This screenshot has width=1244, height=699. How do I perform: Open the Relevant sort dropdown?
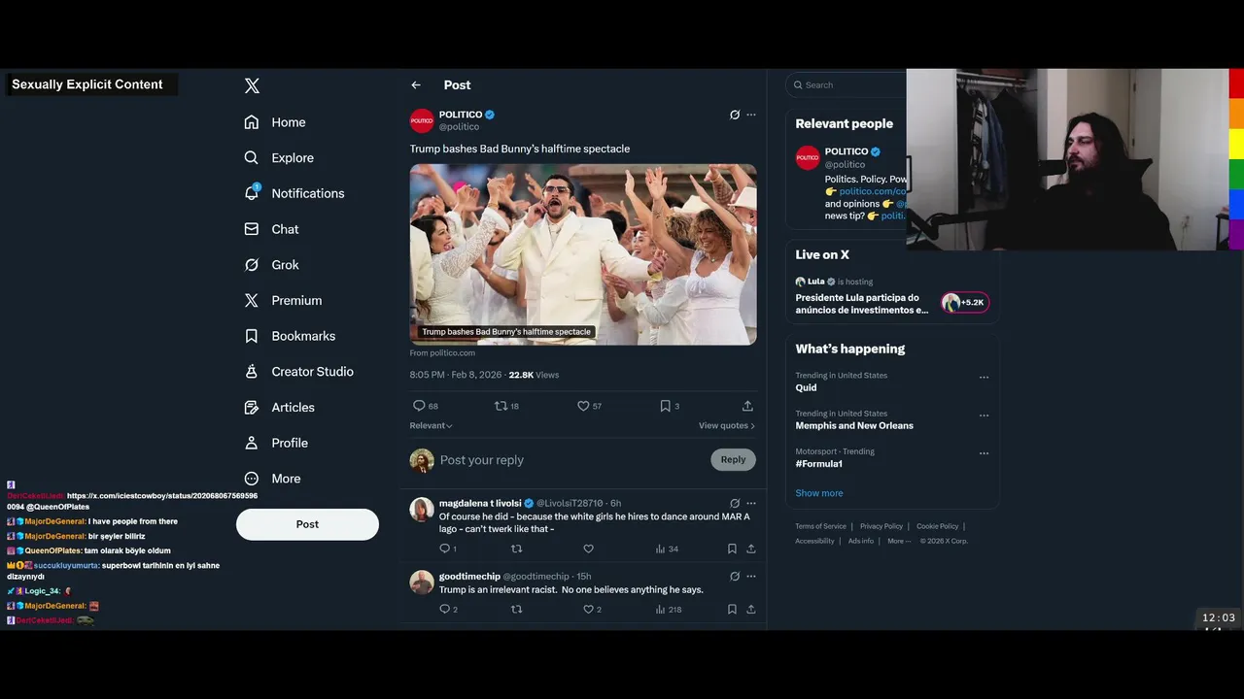coord(432,425)
